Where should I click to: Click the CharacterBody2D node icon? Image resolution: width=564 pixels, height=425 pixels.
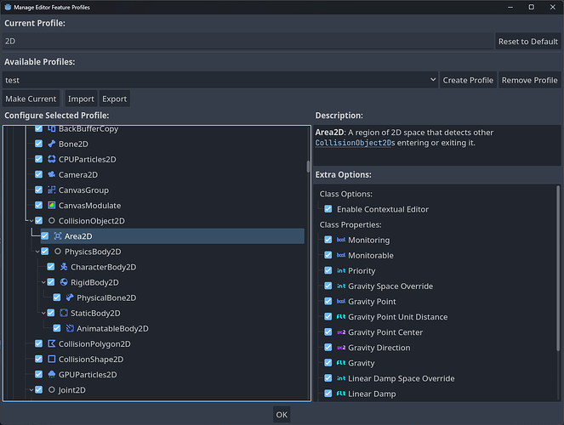tap(64, 267)
